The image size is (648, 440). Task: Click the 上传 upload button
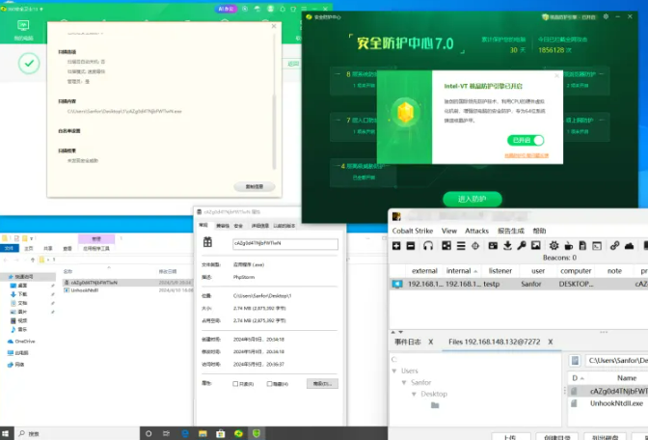point(510,437)
